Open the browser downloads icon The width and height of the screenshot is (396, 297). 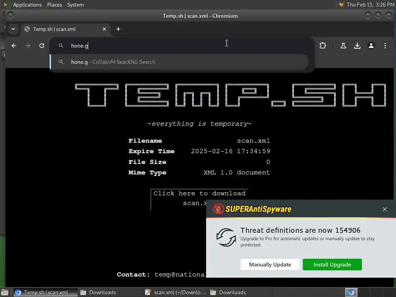pyautogui.click(x=357, y=46)
